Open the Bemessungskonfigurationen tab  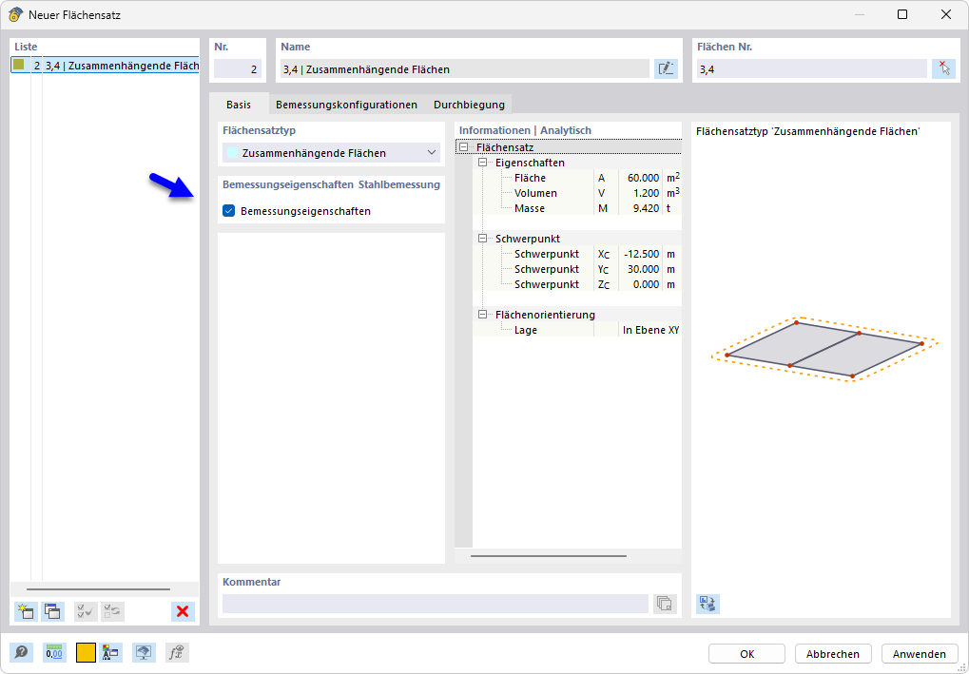(347, 105)
